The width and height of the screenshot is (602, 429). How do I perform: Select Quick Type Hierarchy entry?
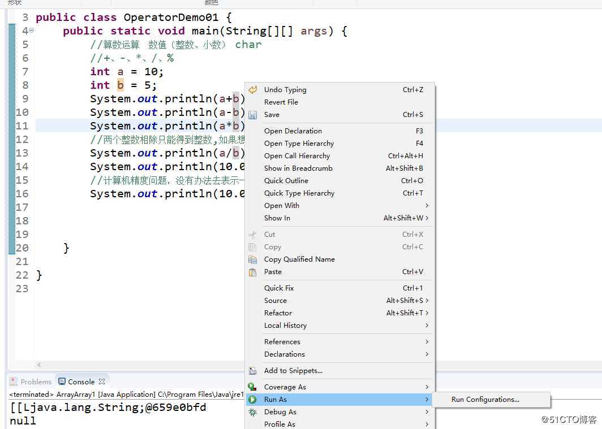pyautogui.click(x=340, y=193)
